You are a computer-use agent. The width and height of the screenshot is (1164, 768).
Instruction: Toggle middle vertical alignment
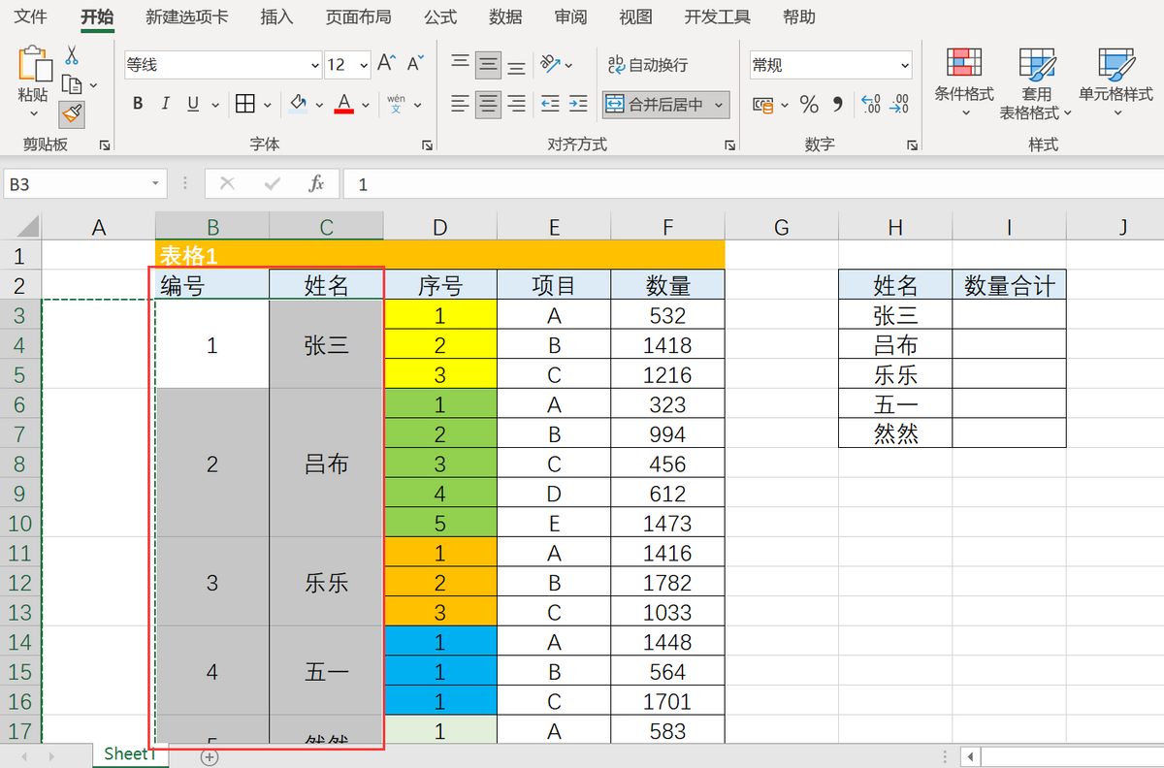489,65
